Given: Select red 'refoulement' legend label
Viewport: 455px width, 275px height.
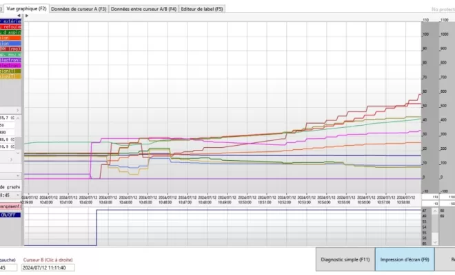Looking at the screenshot, I should click(10, 27).
